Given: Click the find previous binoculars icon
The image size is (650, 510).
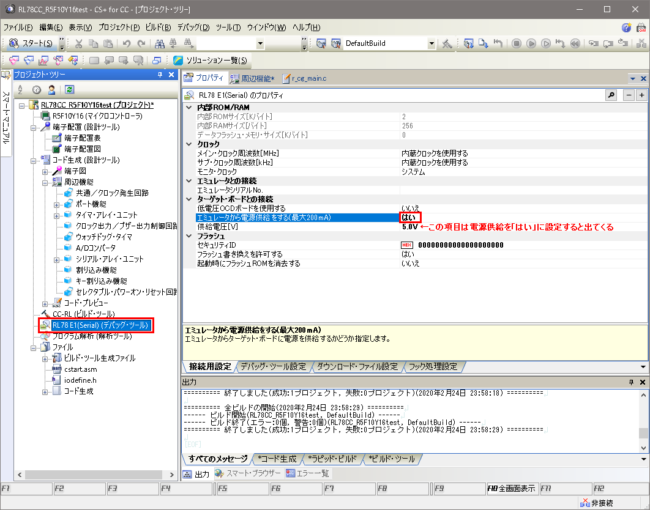Looking at the screenshot, I should coord(173,43).
